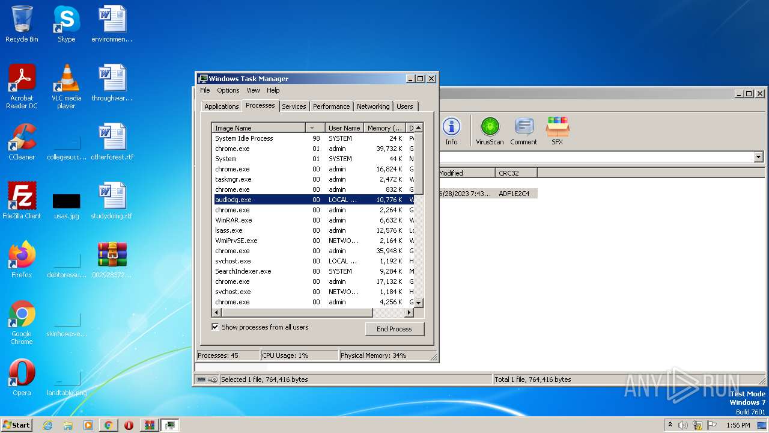Sort WinRAR list by Modified column
The width and height of the screenshot is (769, 433).
pyautogui.click(x=467, y=173)
